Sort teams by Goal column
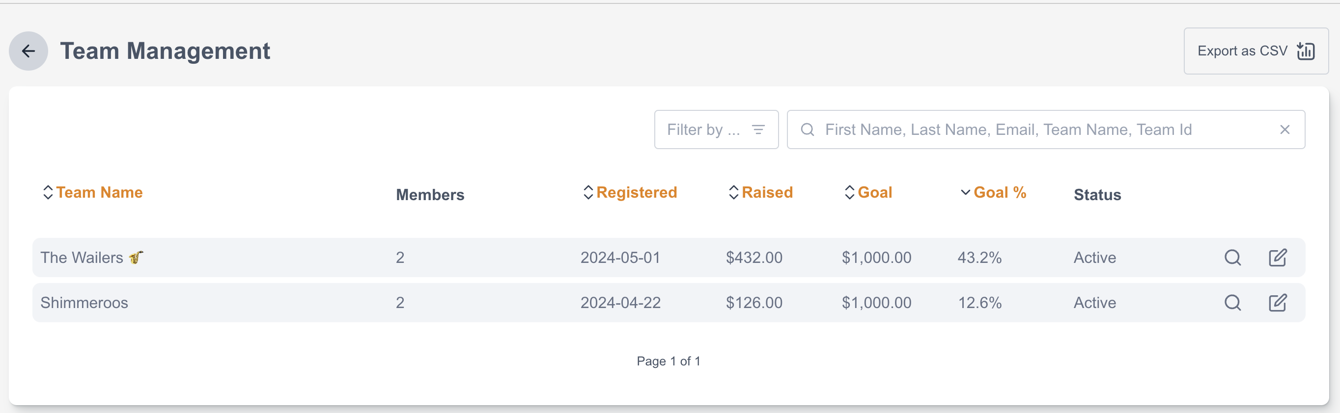 [x=874, y=193]
